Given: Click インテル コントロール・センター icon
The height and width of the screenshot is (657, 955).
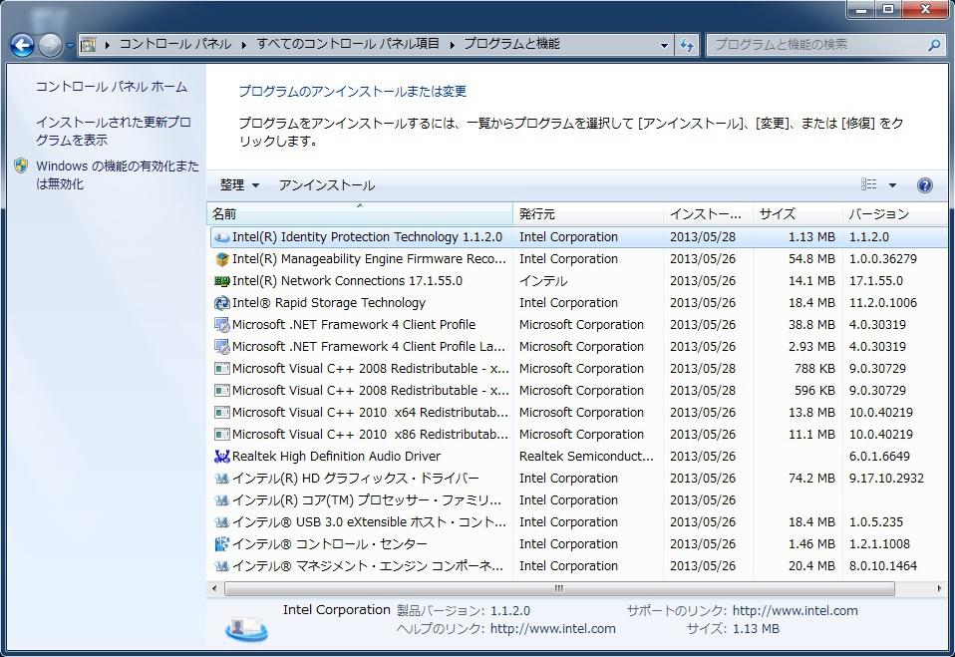Looking at the screenshot, I should pyautogui.click(x=222, y=543).
